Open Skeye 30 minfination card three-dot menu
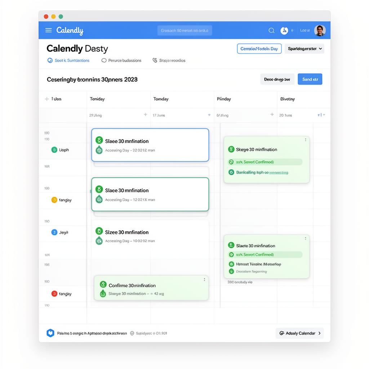 click(306, 140)
